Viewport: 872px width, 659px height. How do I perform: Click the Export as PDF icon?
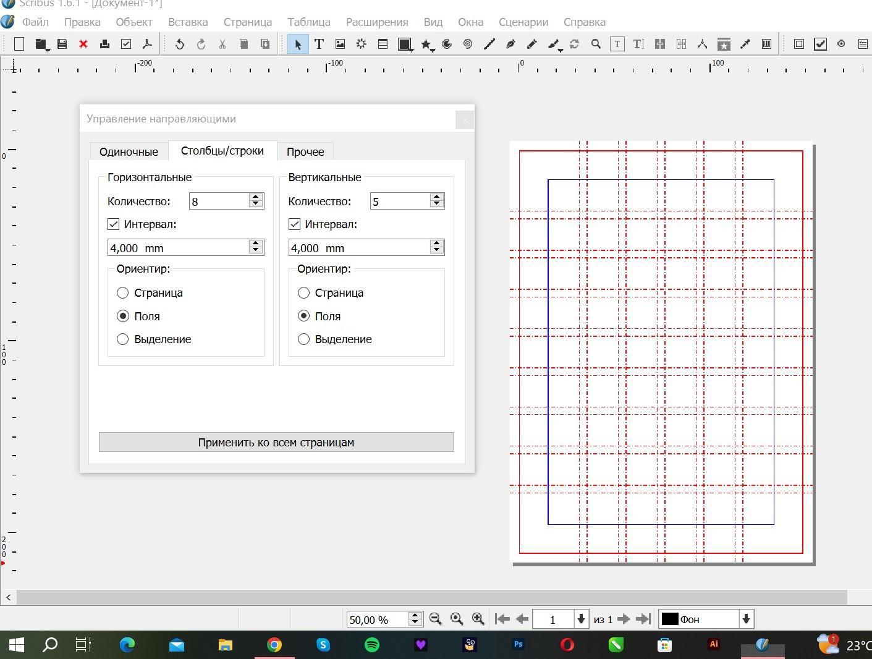click(147, 44)
